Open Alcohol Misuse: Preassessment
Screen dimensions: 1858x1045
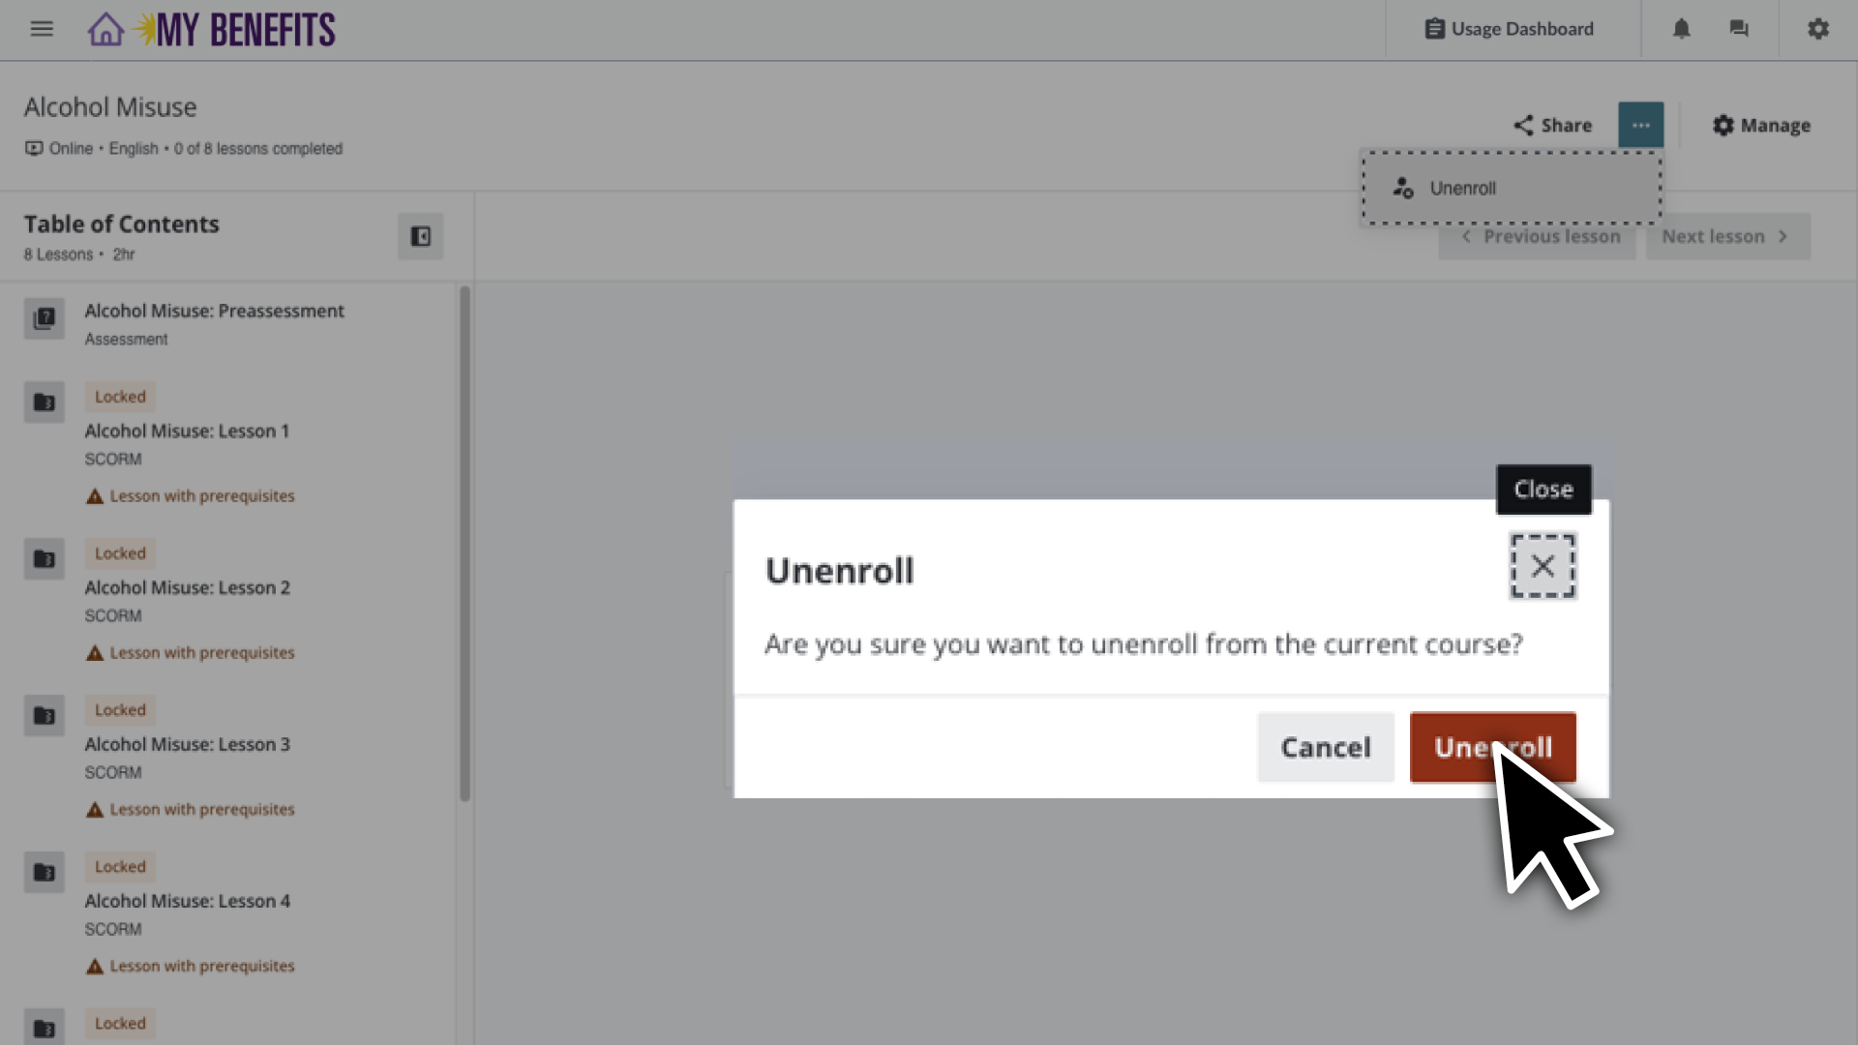[214, 311]
